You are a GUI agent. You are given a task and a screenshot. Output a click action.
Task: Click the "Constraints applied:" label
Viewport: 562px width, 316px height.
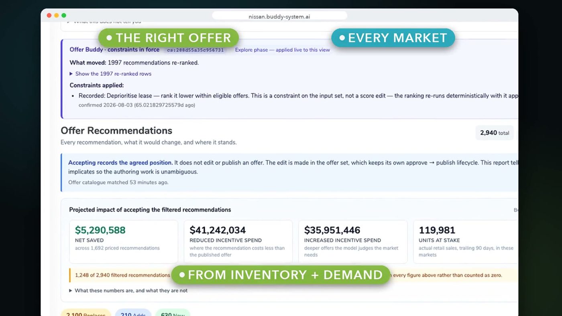(x=97, y=85)
